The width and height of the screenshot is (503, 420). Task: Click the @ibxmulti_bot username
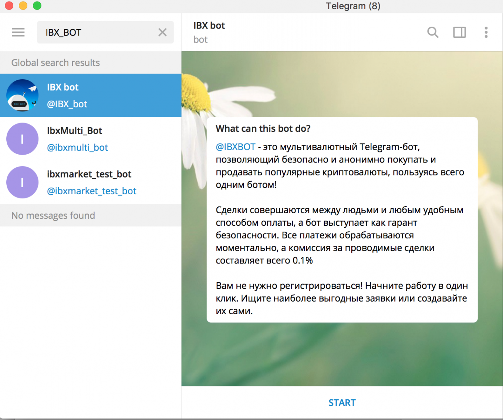coord(77,148)
